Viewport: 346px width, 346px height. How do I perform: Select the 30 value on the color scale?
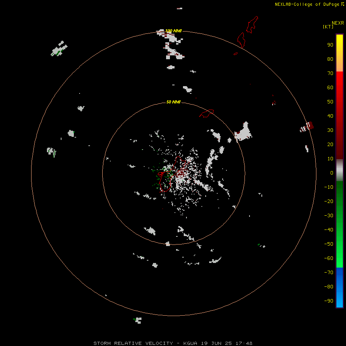pos(330,130)
